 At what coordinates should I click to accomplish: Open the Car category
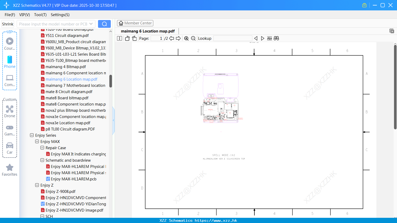[10, 148]
